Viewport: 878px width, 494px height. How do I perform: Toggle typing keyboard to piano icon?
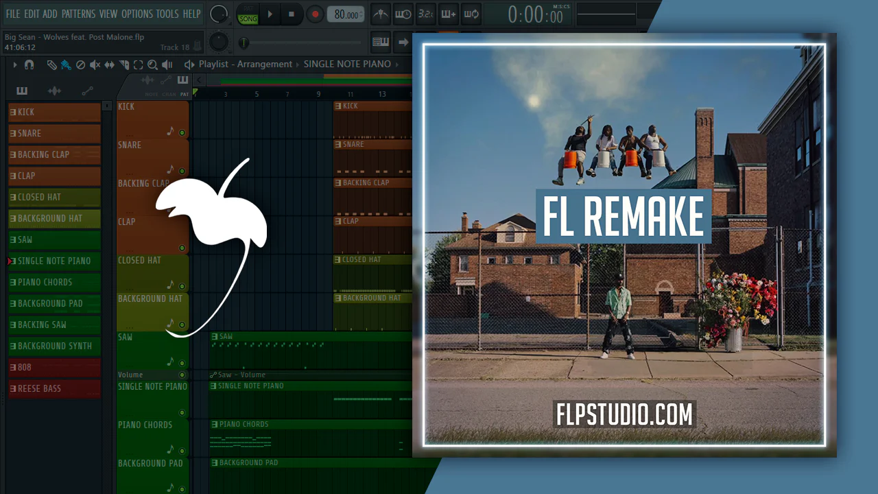(381, 42)
